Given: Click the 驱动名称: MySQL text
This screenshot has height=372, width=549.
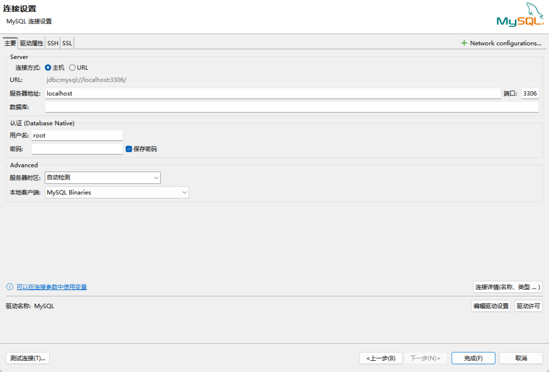Looking at the screenshot, I should (30, 306).
